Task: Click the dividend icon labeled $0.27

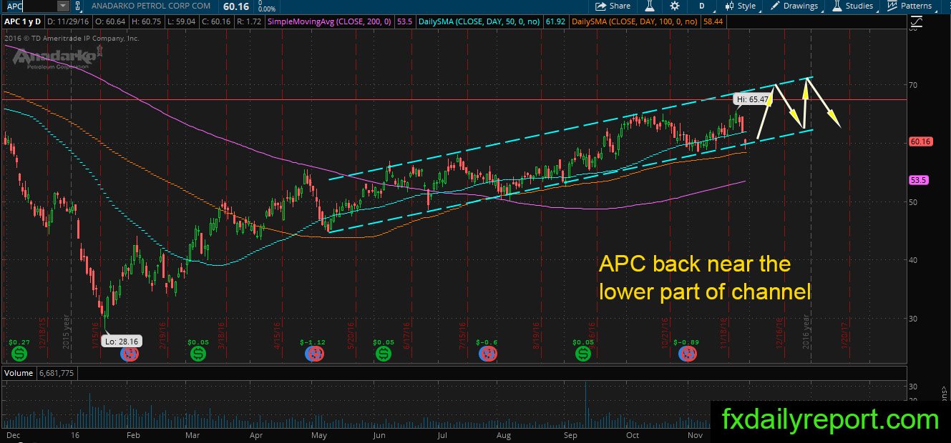Action: 19,353
